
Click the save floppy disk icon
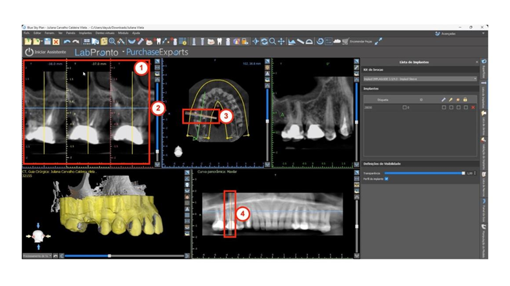click(x=46, y=41)
